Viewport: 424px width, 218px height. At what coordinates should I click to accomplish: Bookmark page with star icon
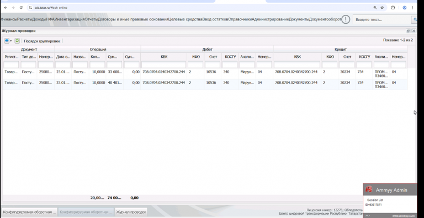pyautogui.click(x=382, y=8)
